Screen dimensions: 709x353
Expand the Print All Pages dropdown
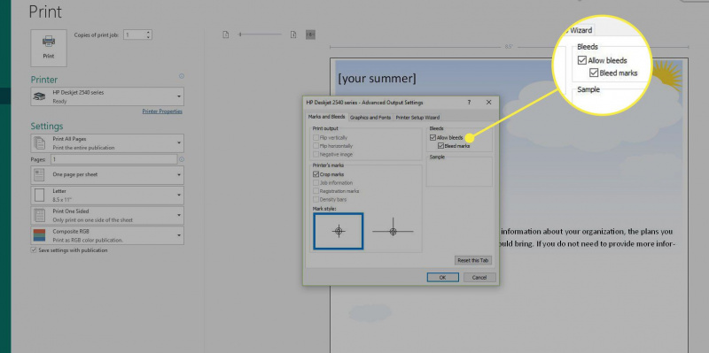click(107, 143)
